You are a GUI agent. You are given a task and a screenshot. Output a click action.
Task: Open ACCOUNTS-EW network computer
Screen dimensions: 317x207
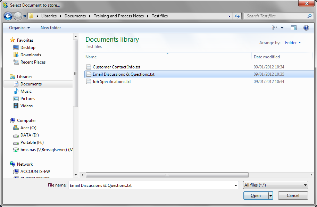[x=35, y=172]
